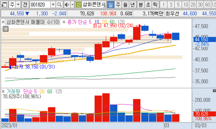Choose the 10 interval button

pos(185,5)
